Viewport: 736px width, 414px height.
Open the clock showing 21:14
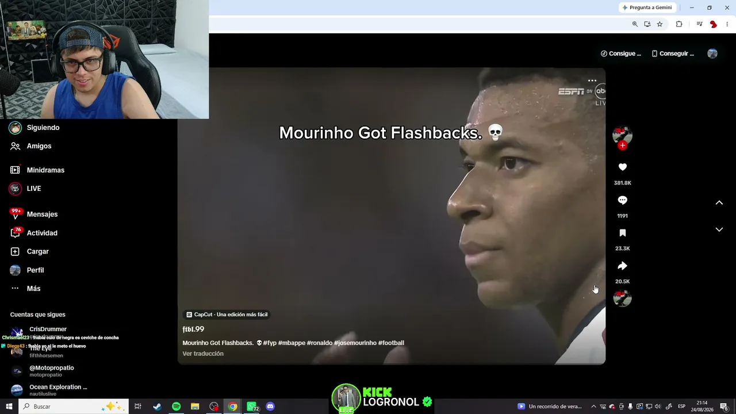point(702,407)
